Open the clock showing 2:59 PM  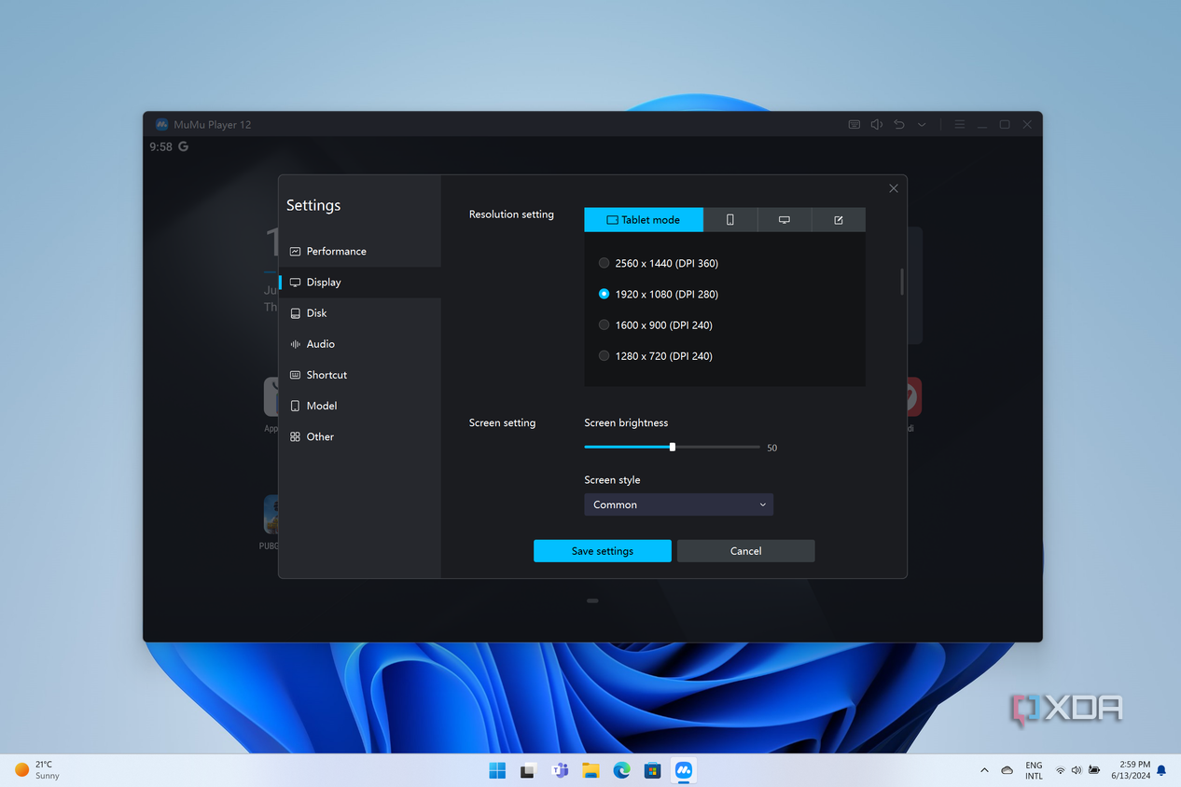click(x=1131, y=770)
